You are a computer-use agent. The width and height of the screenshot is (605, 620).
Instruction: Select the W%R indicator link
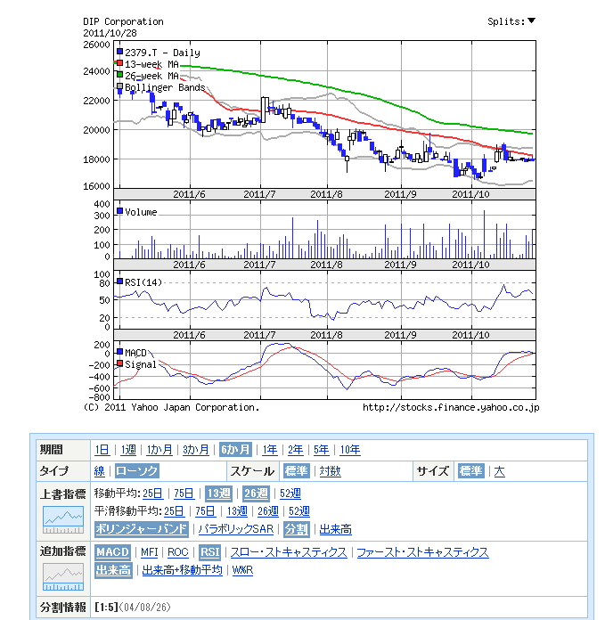[x=241, y=570]
